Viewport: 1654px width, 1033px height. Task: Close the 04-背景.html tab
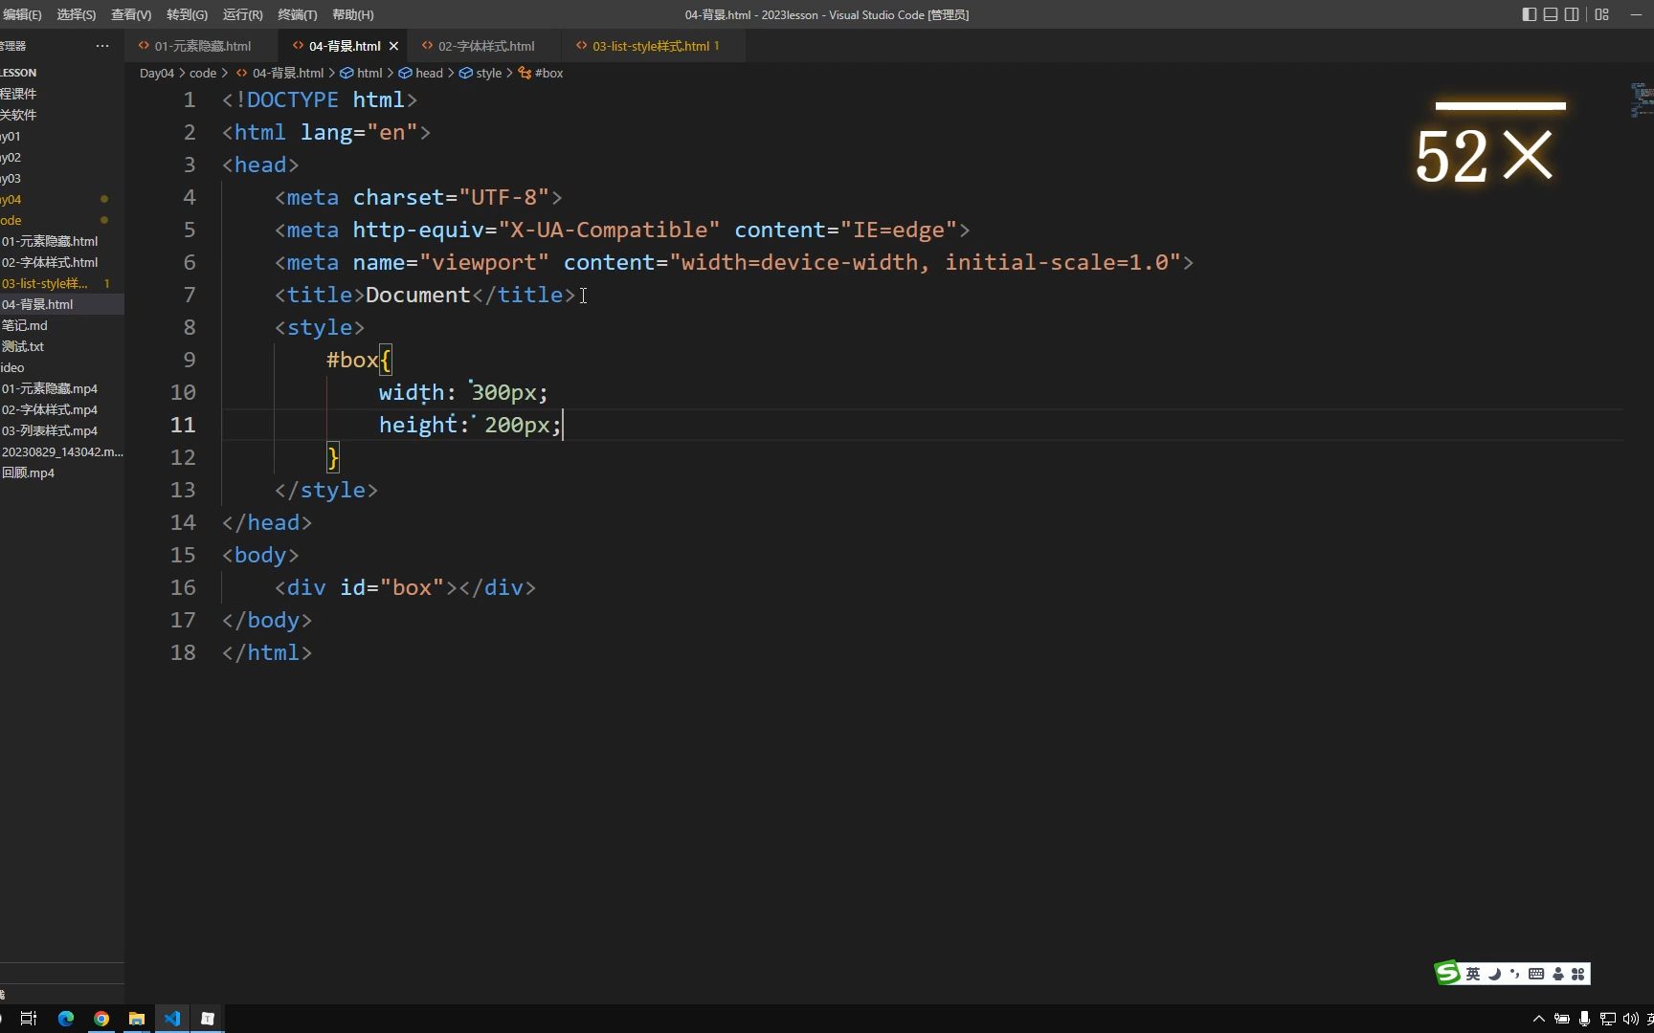[393, 45]
